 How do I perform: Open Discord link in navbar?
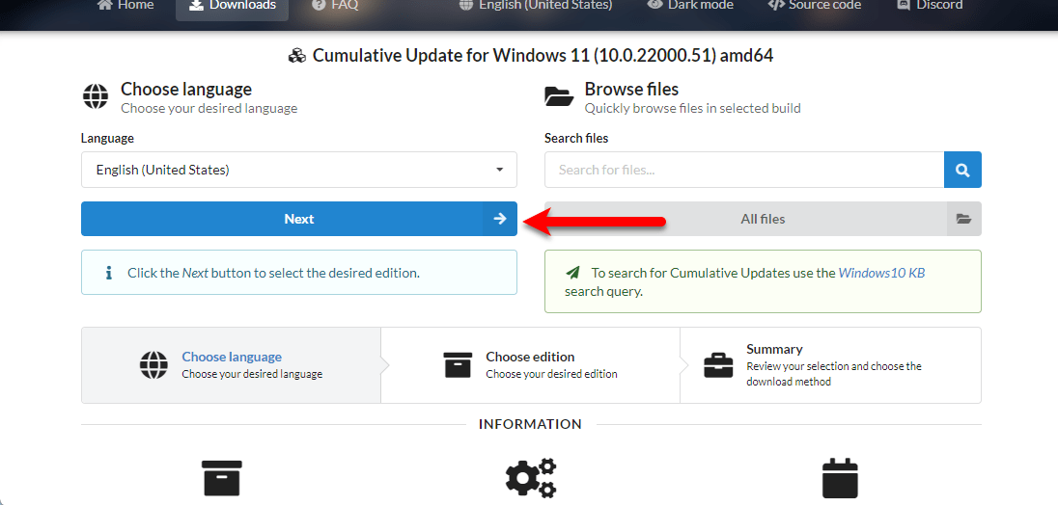point(929,6)
